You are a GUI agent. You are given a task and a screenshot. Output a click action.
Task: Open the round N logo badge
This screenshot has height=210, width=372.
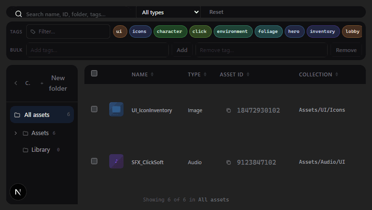tap(18, 192)
